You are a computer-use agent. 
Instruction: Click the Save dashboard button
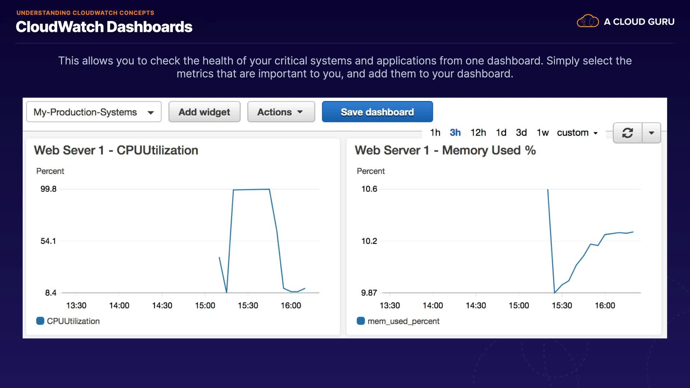click(x=377, y=112)
